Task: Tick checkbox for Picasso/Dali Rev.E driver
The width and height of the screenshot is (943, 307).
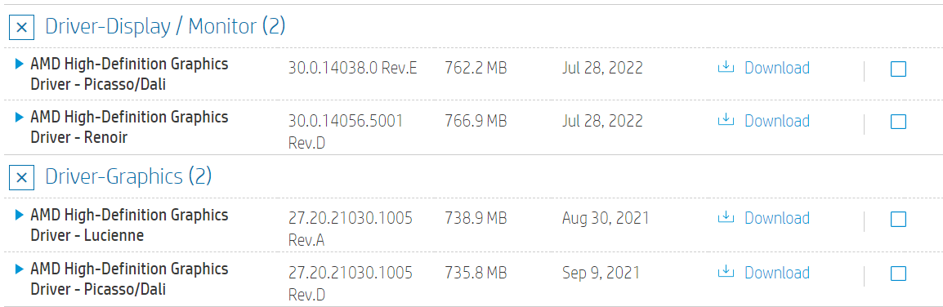Action: [x=898, y=69]
